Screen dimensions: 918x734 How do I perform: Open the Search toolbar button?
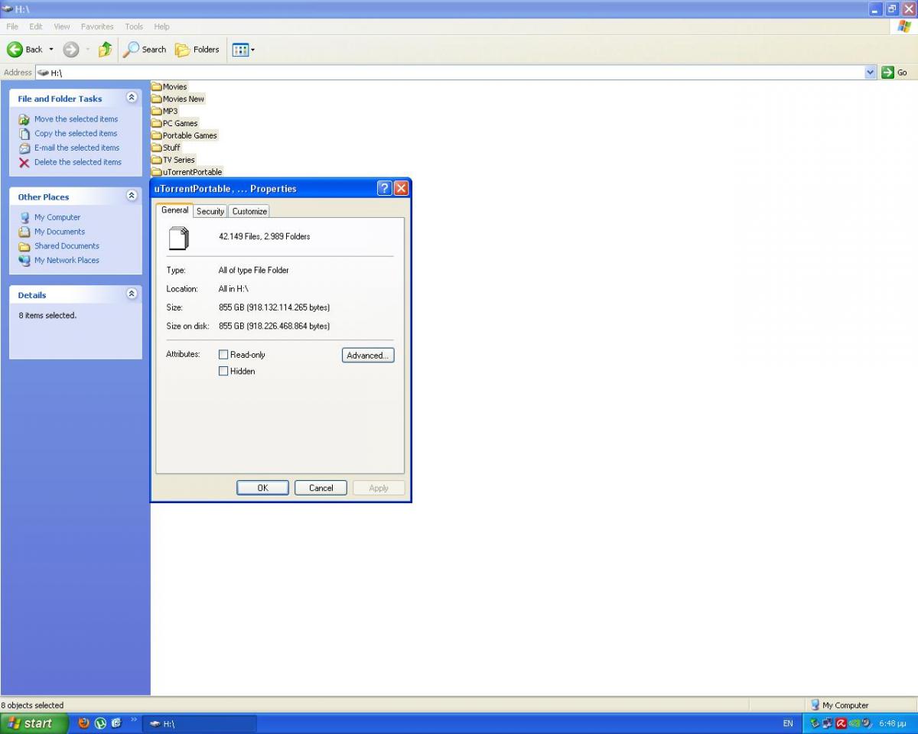coord(145,50)
